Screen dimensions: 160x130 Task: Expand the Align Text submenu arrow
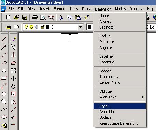[143, 97]
